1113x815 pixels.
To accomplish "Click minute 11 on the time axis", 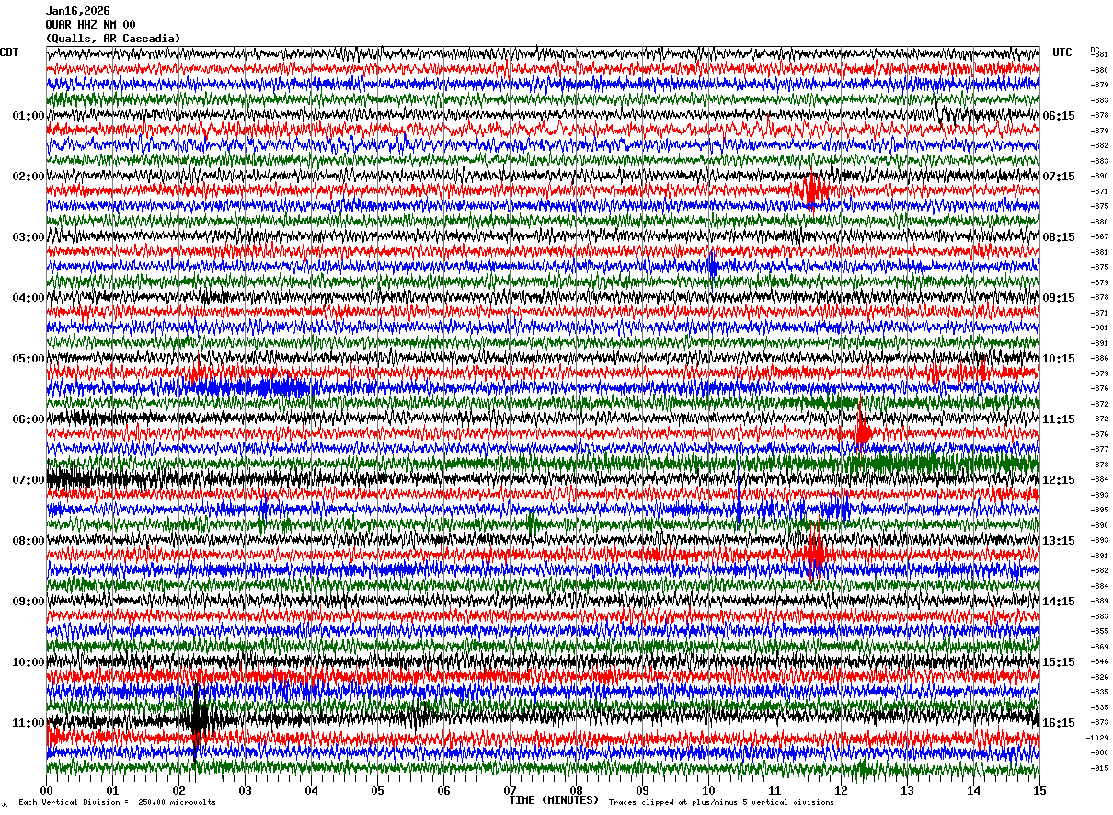I will [775, 790].
